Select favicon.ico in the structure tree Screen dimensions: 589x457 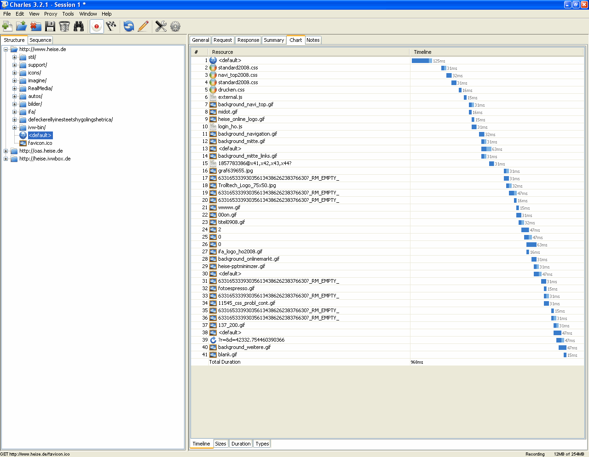[40, 143]
